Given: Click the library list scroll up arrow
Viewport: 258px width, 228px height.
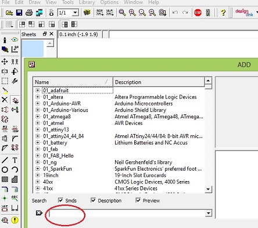Looking at the screenshot, I should click(208, 80).
